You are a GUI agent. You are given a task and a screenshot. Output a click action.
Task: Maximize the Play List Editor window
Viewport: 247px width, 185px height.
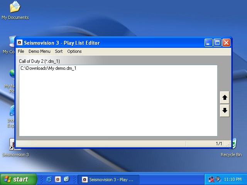tap(217, 42)
